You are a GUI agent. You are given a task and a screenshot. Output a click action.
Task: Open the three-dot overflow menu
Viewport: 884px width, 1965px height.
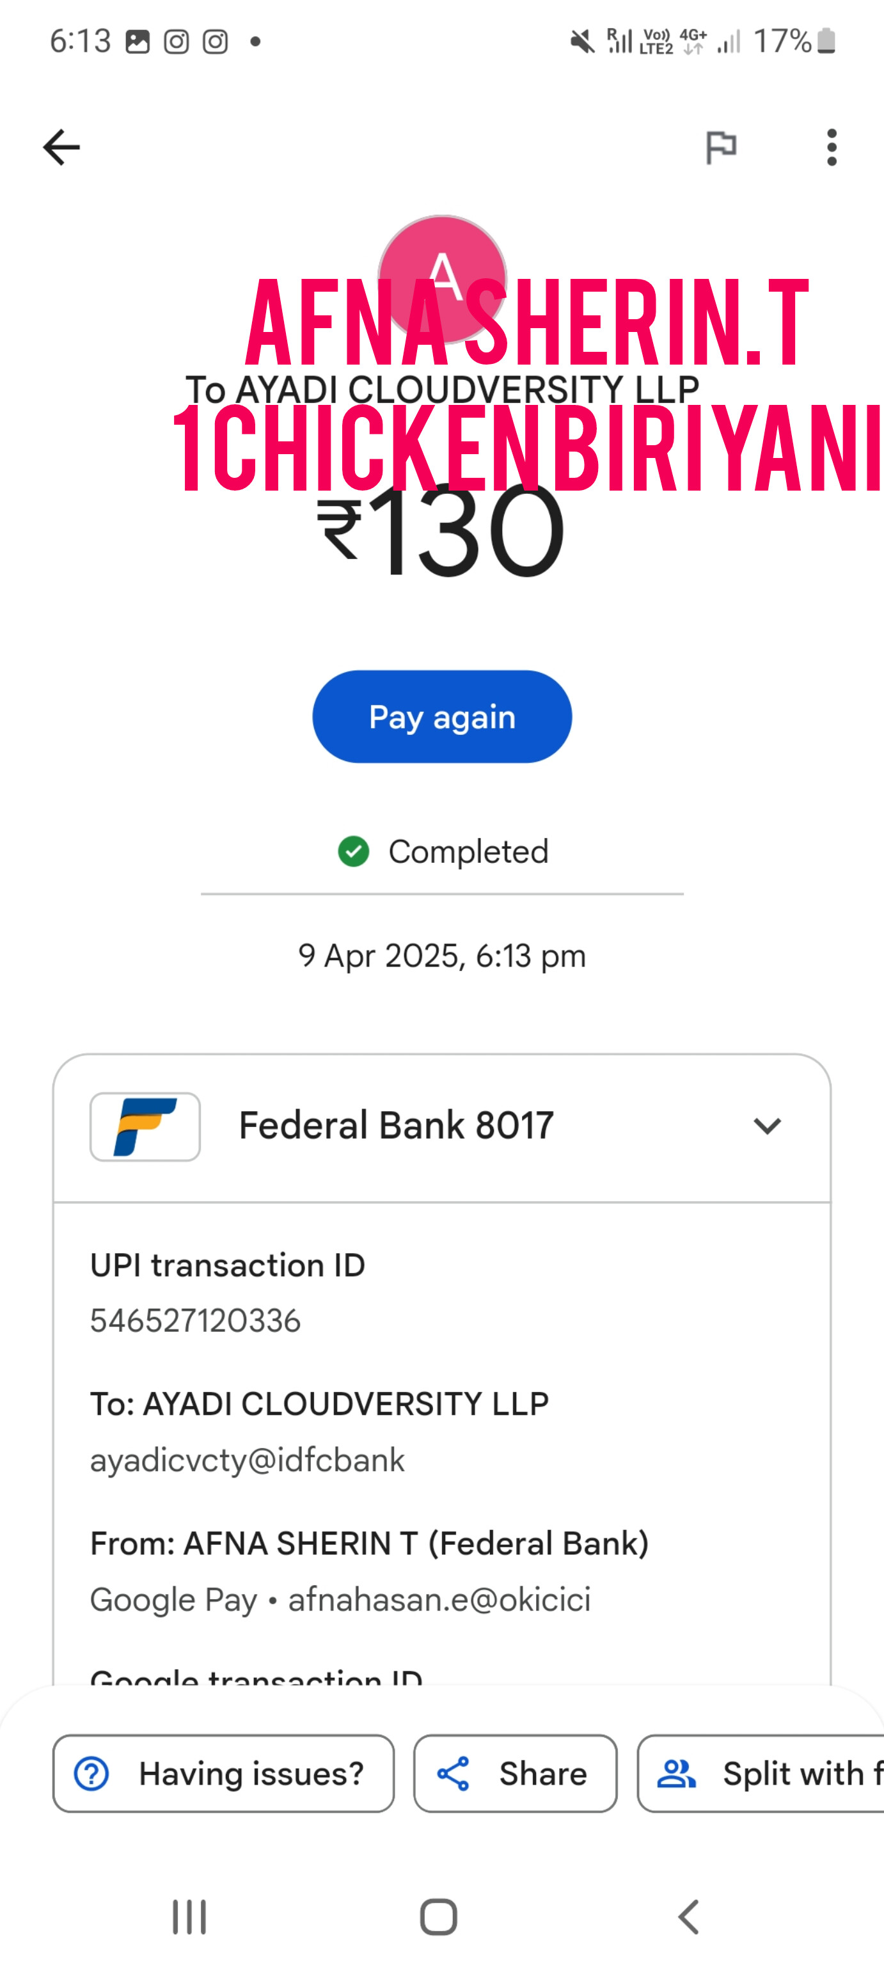pyautogui.click(x=832, y=147)
